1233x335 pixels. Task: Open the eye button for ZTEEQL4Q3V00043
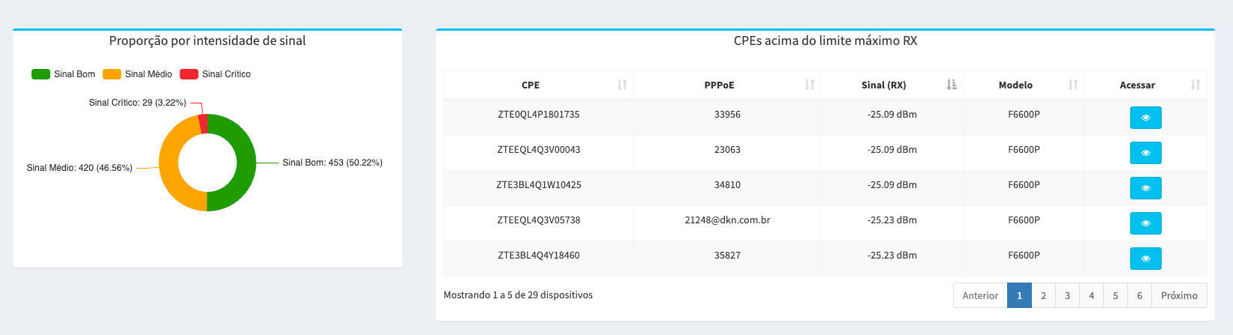tap(1145, 153)
